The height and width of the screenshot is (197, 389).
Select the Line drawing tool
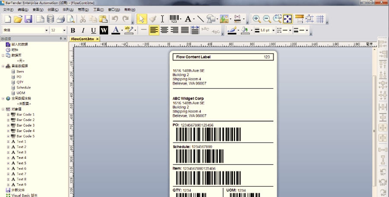pos(201,19)
